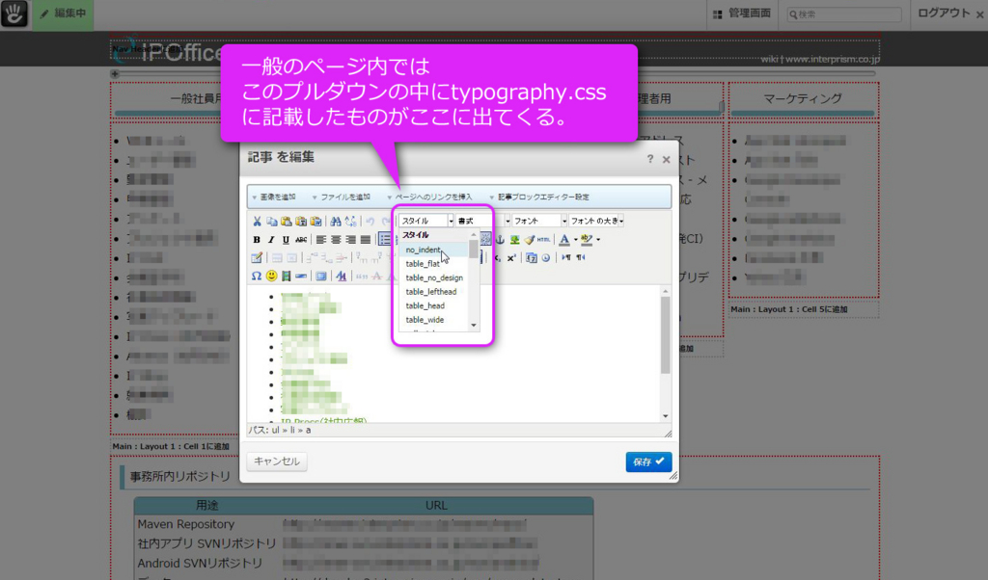Click the Copy icon in editor toolbar
The width and height of the screenshot is (988, 580).
pyautogui.click(x=271, y=222)
